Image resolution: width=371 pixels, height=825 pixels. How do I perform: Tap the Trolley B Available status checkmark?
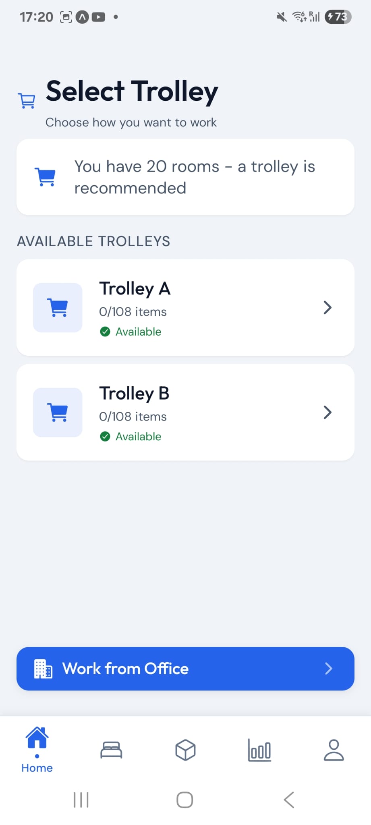click(105, 436)
